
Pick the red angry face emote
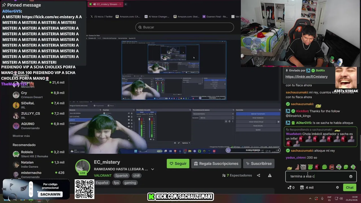coord(332,167)
